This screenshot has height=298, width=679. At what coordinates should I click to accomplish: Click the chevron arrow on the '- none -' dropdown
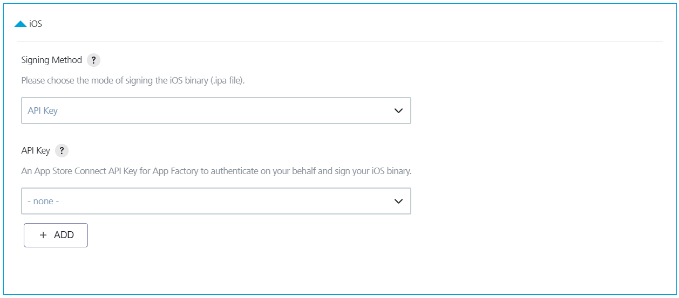(x=398, y=201)
